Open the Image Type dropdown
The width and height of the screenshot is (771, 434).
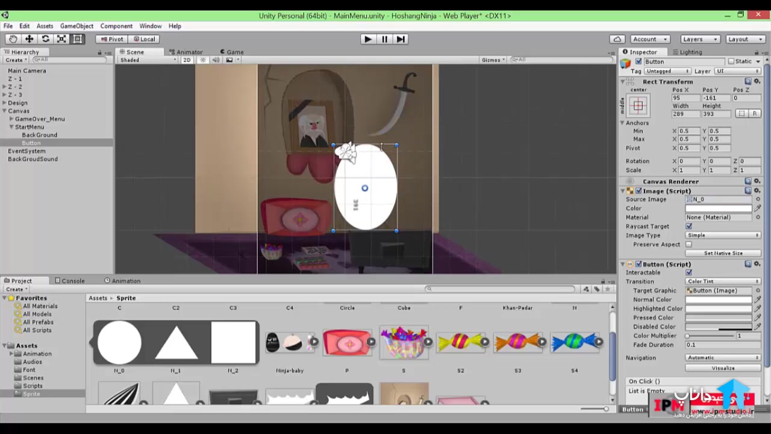(x=723, y=236)
